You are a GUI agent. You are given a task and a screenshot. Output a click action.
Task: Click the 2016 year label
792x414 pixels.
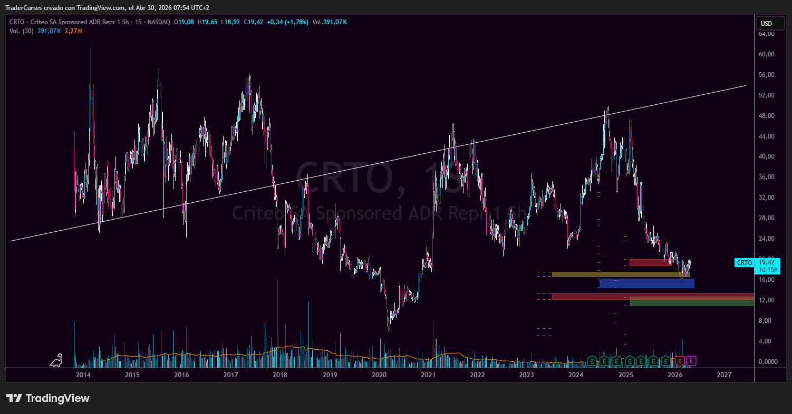click(181, 375)
